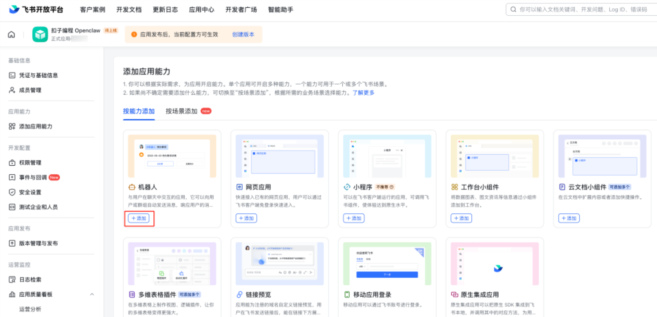The width and height of the screenshot is (657, 317).
Task: Click the search magnifier icon
Action: 513,9
